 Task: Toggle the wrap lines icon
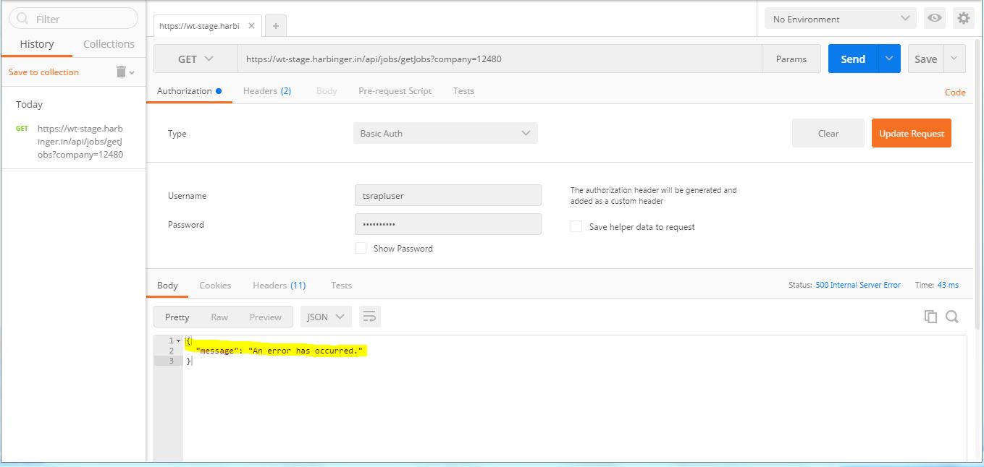pyautogui.click(x=369, y=317)
